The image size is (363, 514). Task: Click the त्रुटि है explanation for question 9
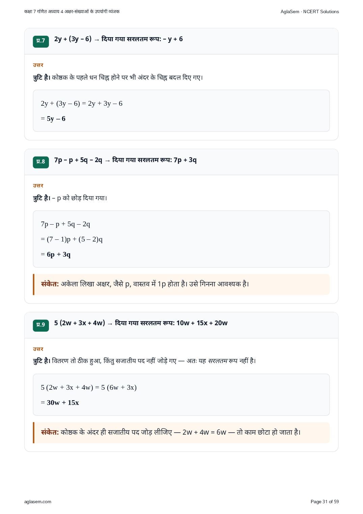point(144,361)
